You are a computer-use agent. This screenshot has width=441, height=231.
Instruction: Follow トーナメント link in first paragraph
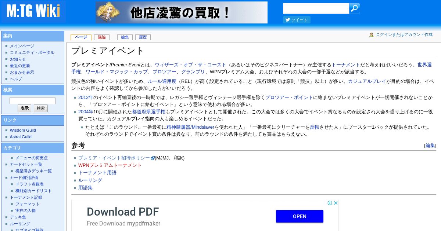pos(346,65)
